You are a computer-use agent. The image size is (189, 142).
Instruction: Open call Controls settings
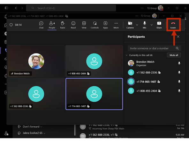tap(95, 25)
